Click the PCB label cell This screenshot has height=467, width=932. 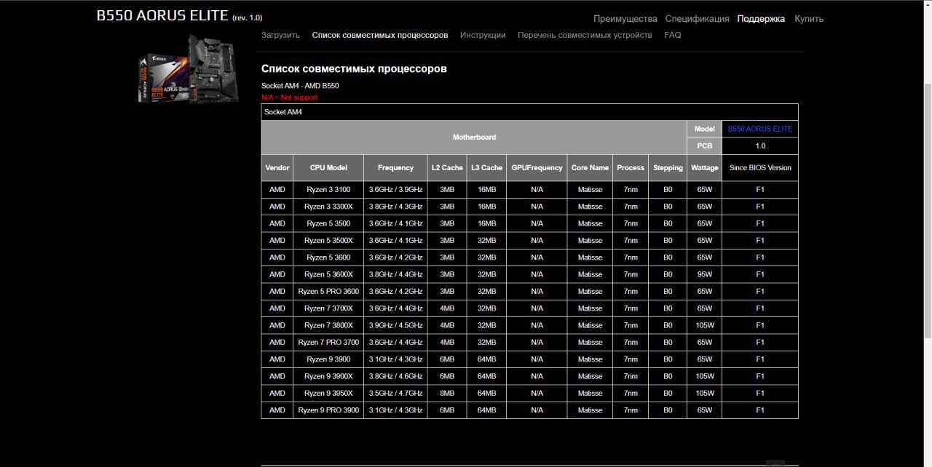(x=704, y=145)
